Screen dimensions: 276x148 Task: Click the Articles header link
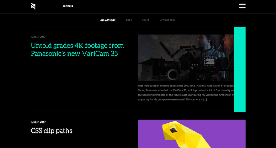tap(68, 6)
